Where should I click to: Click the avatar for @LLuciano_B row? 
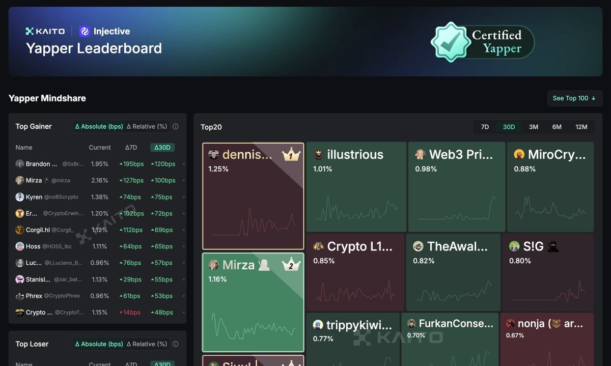click(20, 263)
